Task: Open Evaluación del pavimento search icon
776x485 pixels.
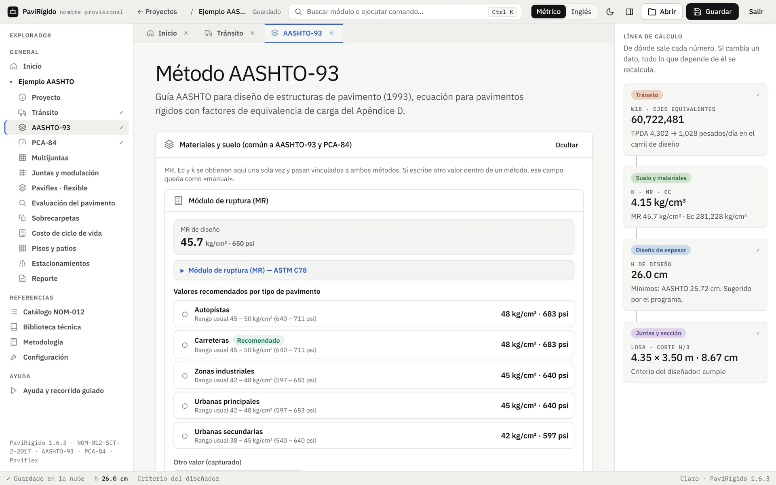Action: pos(22,203)
